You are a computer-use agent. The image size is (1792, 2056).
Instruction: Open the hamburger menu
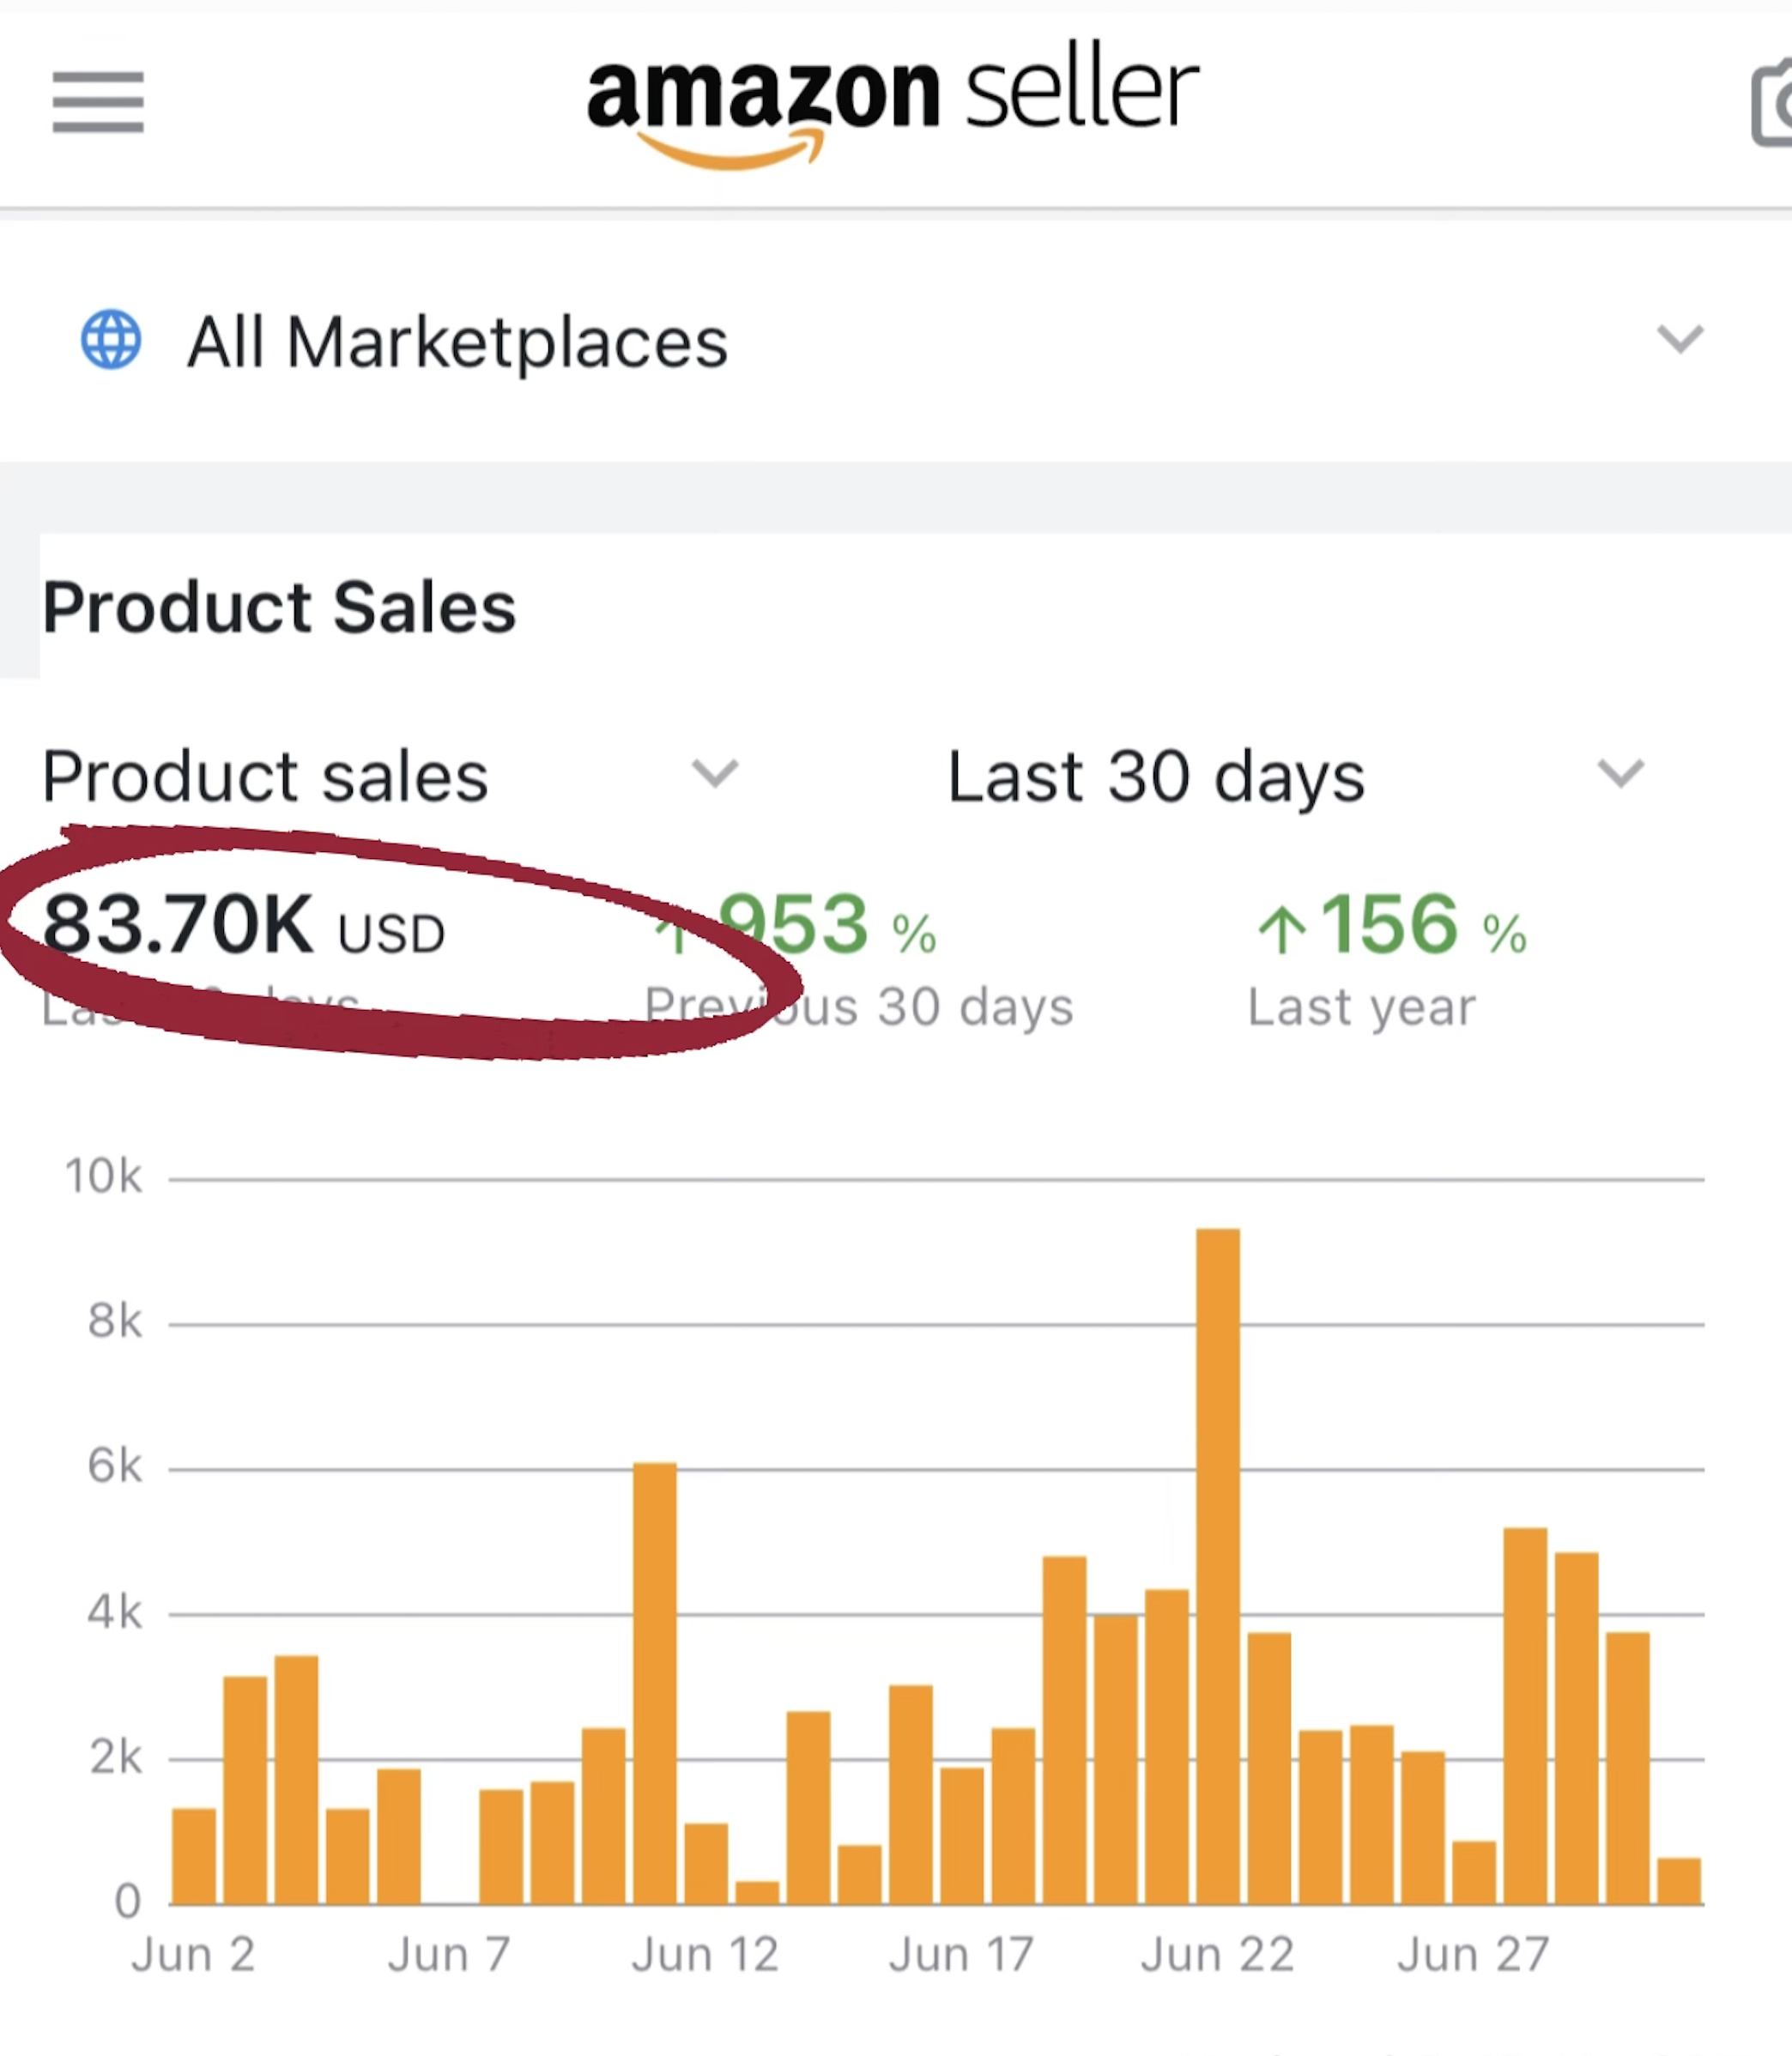pos(98,101)
